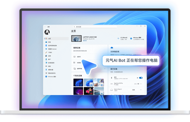Select 辅助功能 (Accessibility) in the sidebar

(50, 70)
